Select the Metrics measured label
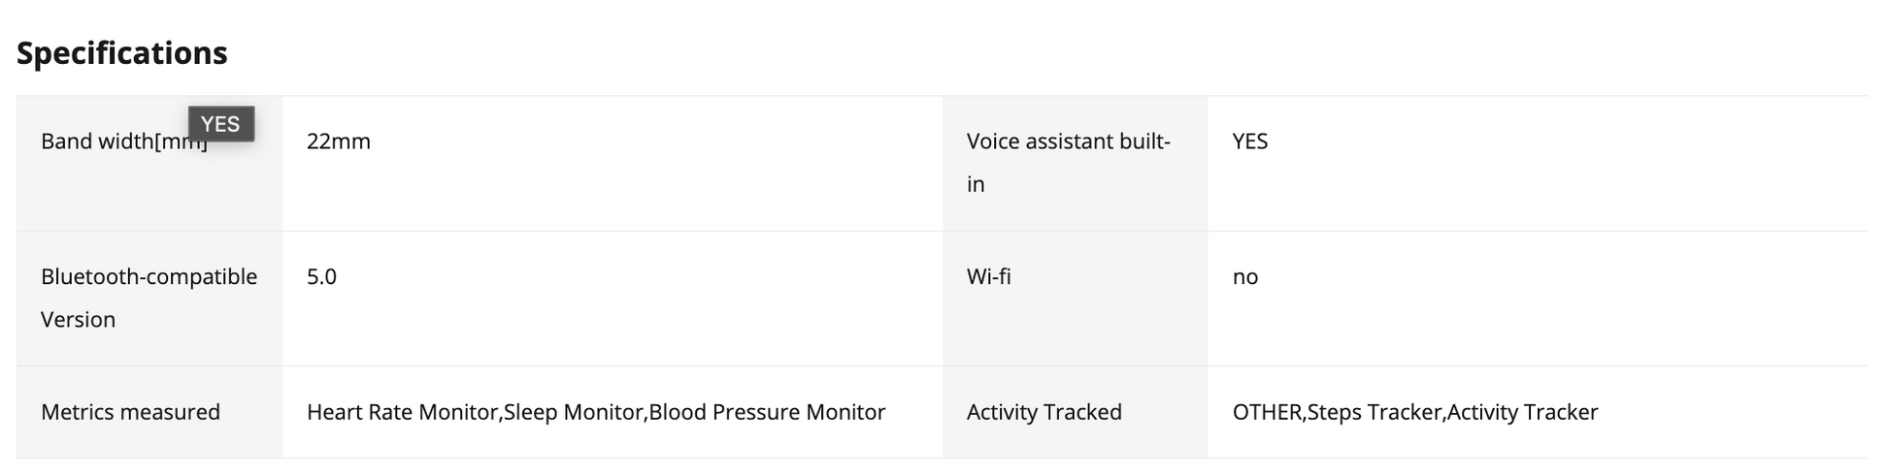Image resolution: width=1889 pixels, height=473 pixels. point(130,412)
